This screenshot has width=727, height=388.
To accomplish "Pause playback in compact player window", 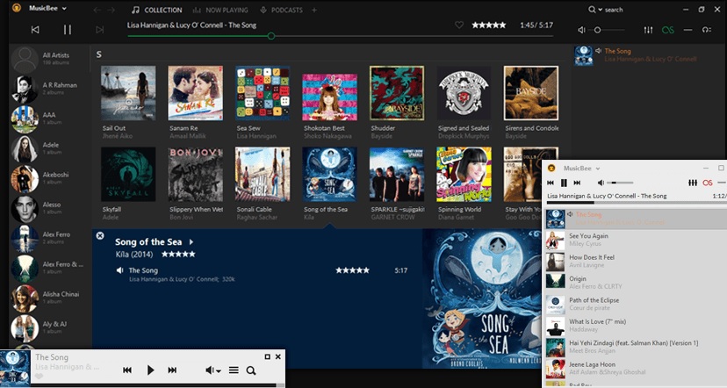I will (564, 183).
